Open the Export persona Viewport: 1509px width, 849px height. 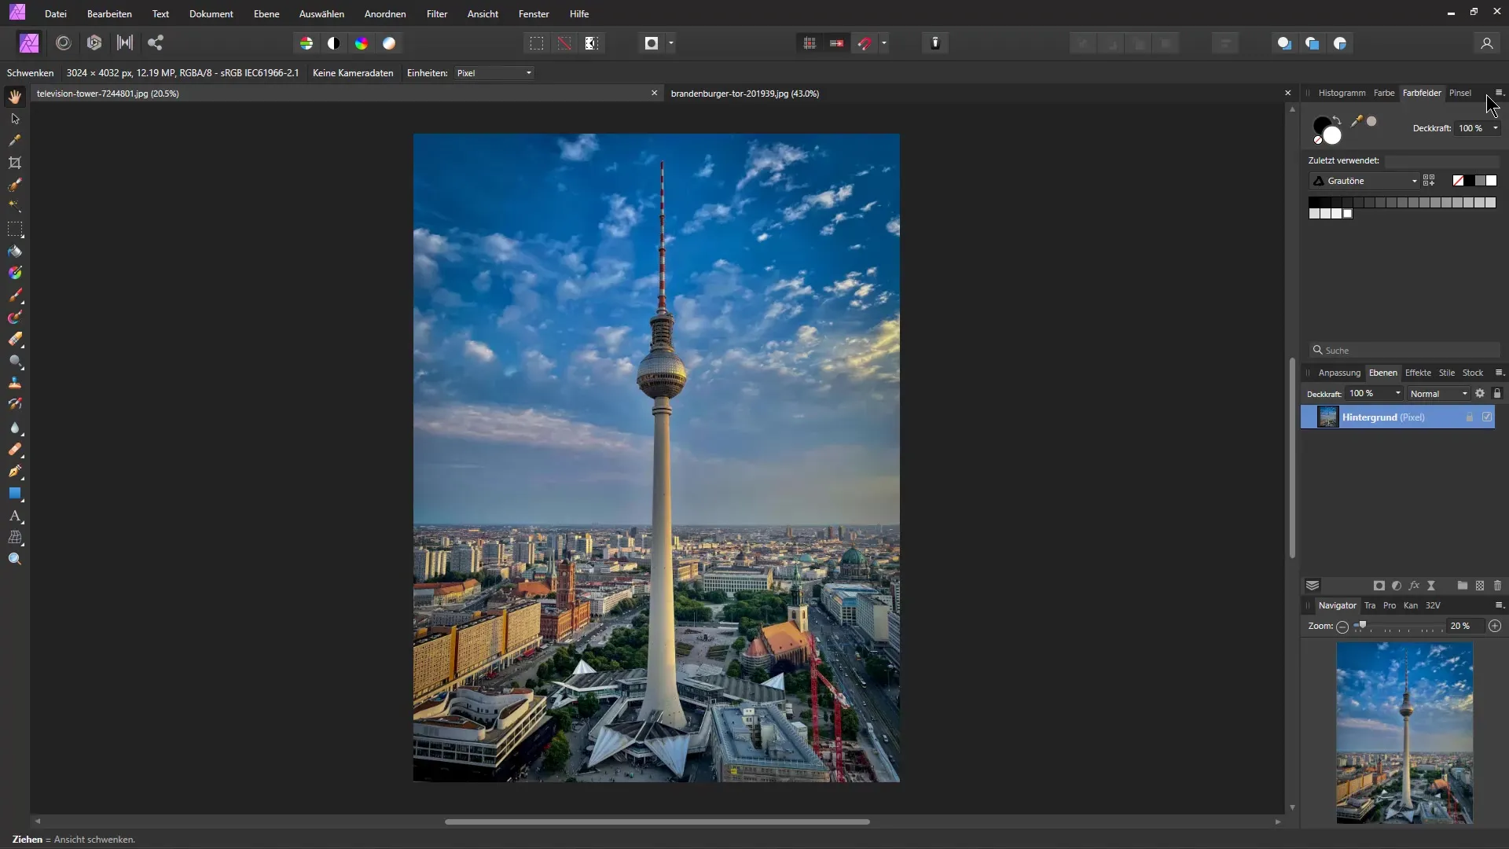tap(156, 43)
